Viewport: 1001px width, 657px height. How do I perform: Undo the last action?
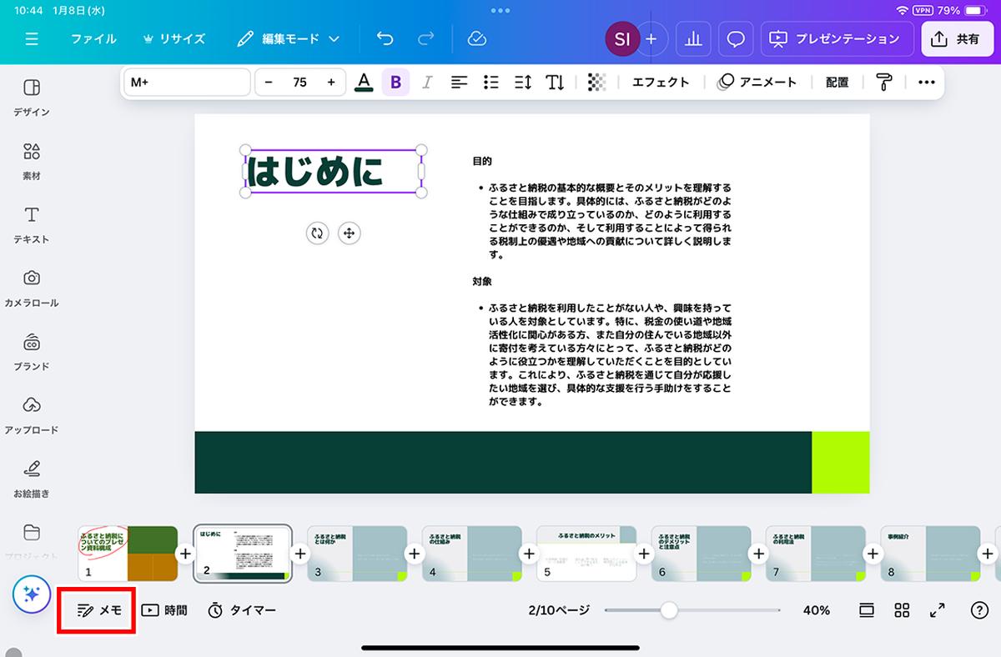(x=385, y=39)
